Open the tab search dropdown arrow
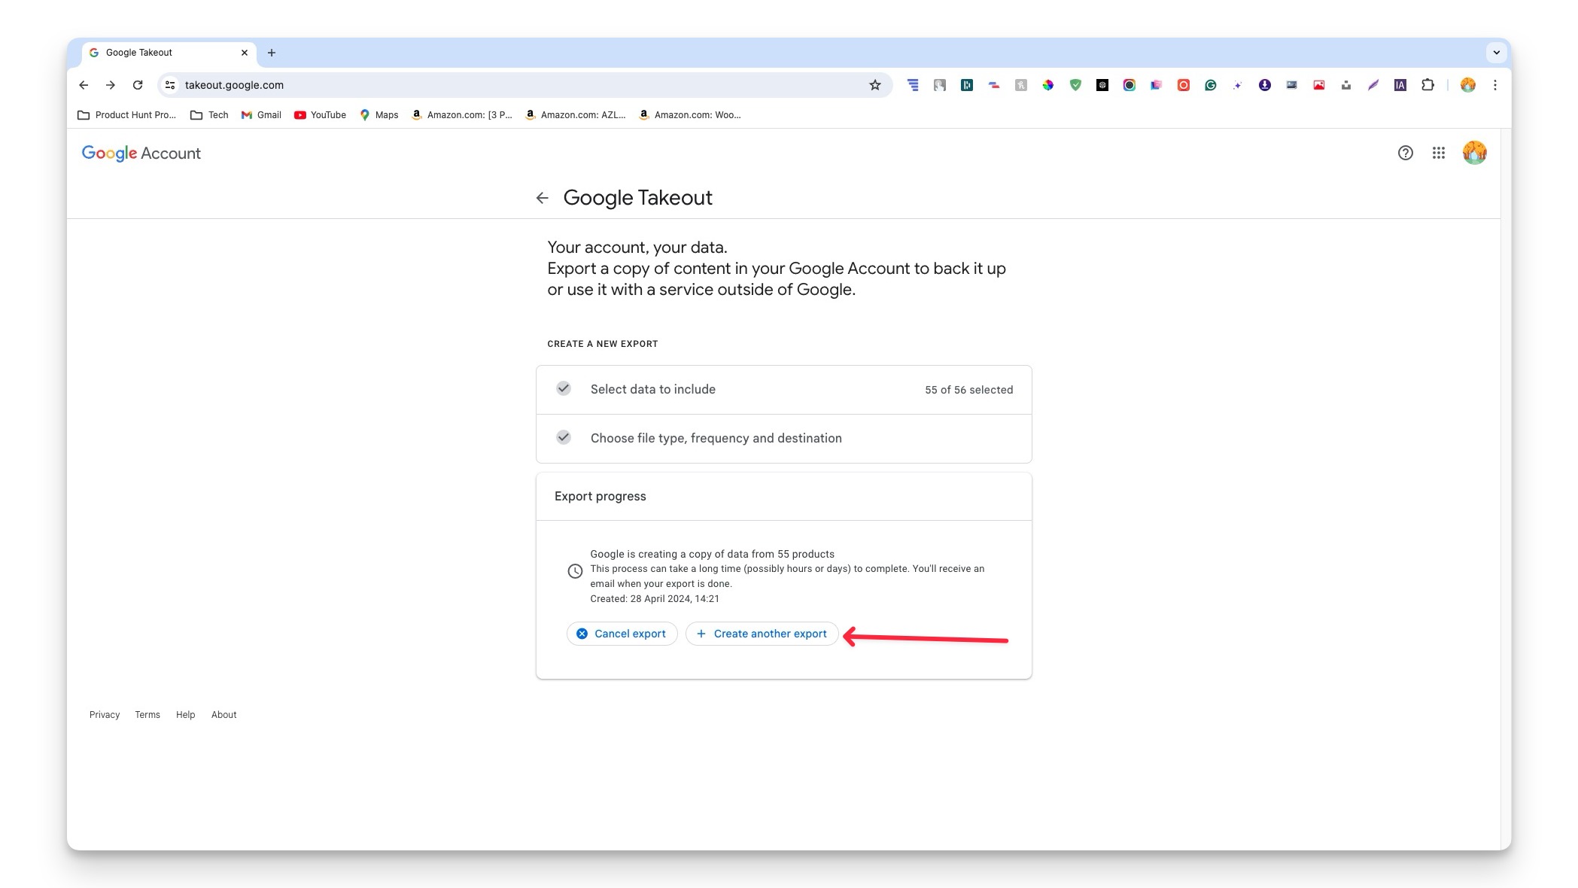 tap(1497, 53)
